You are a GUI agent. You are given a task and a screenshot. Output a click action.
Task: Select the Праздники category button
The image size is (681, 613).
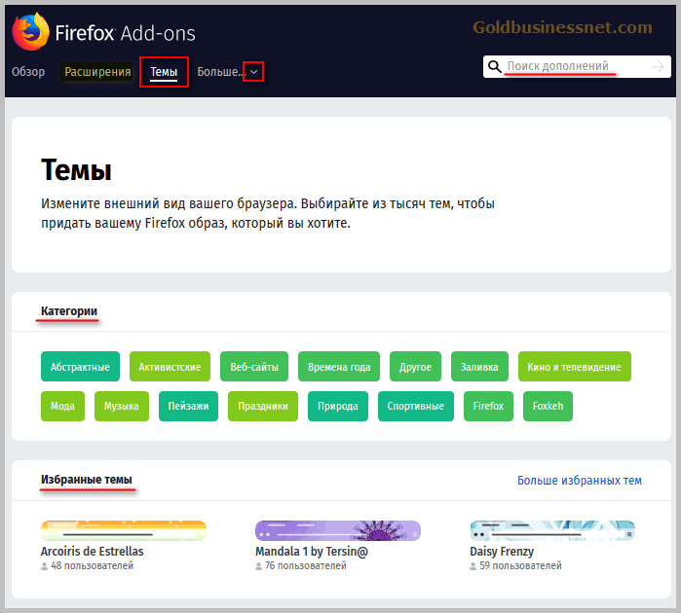263,406
